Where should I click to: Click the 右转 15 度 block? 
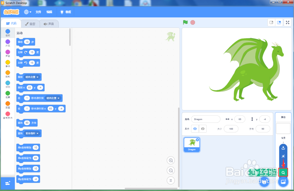[28, 52]
